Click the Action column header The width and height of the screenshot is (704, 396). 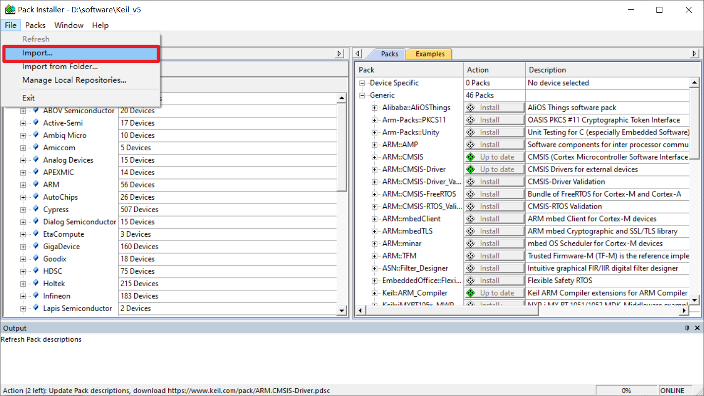coord(494,70)
